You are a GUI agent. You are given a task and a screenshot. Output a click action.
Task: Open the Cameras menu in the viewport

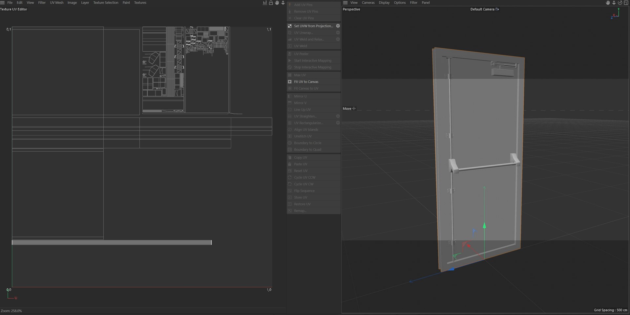click(368, 3)
